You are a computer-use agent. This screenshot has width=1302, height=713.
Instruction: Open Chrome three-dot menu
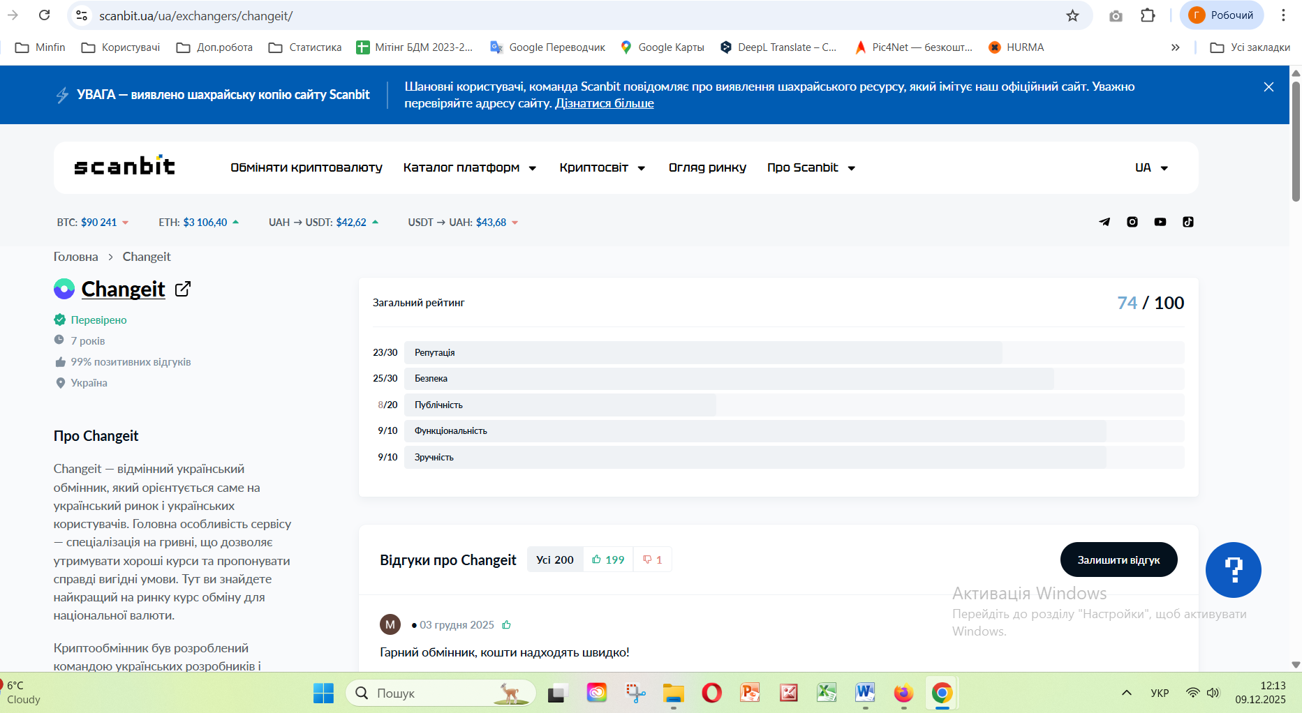pos(1283,15)
